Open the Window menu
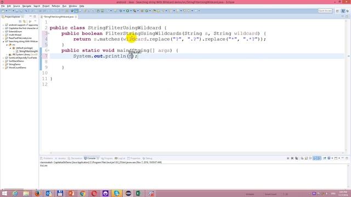This screenshot has height=197, width=351. (73, 6)
